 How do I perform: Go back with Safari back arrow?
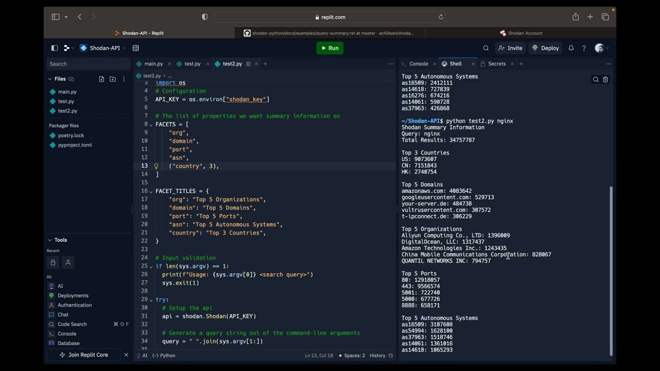click(x=79, y=17)
